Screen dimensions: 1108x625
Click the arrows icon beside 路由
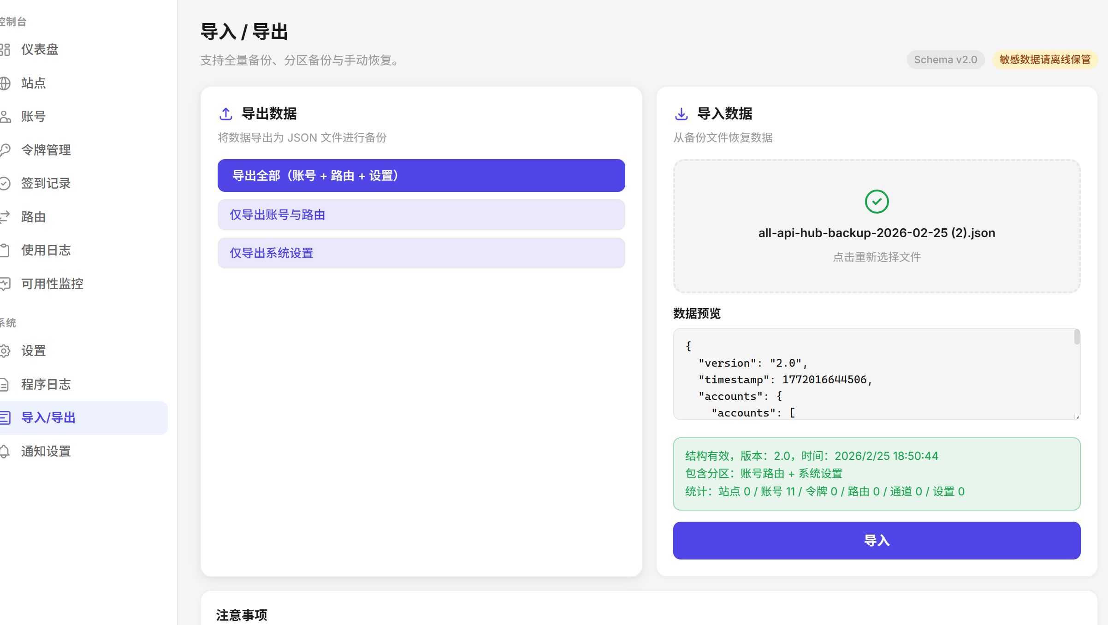pos(5,217)
